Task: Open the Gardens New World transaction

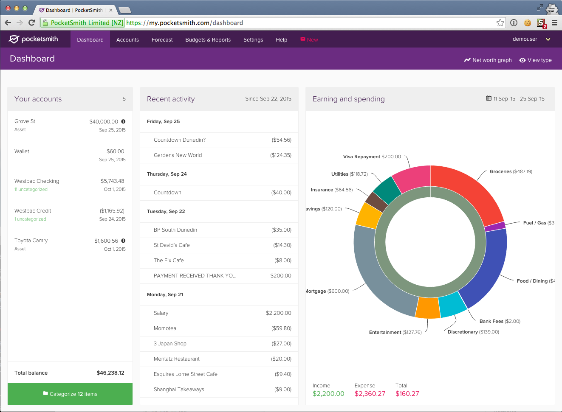Action: 219,155
